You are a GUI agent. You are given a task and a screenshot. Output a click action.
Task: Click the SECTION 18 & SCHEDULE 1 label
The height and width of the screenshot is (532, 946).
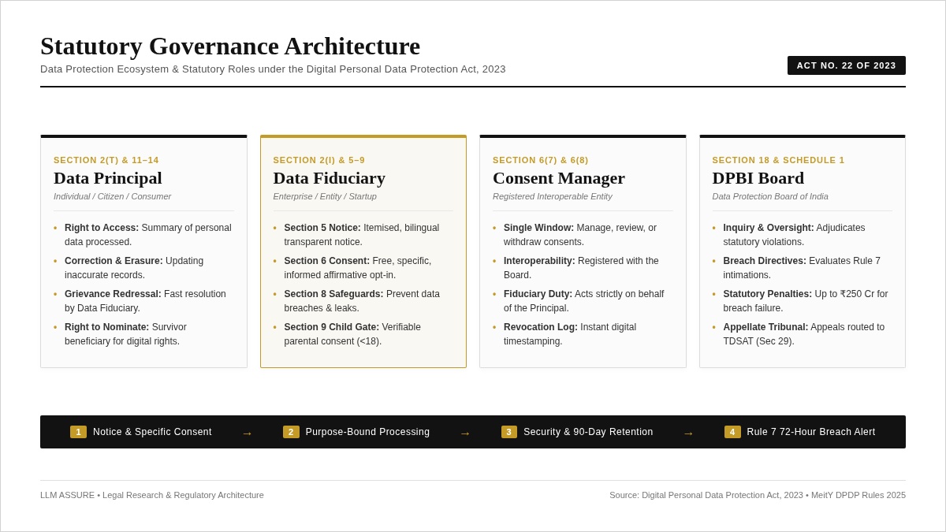779,160
